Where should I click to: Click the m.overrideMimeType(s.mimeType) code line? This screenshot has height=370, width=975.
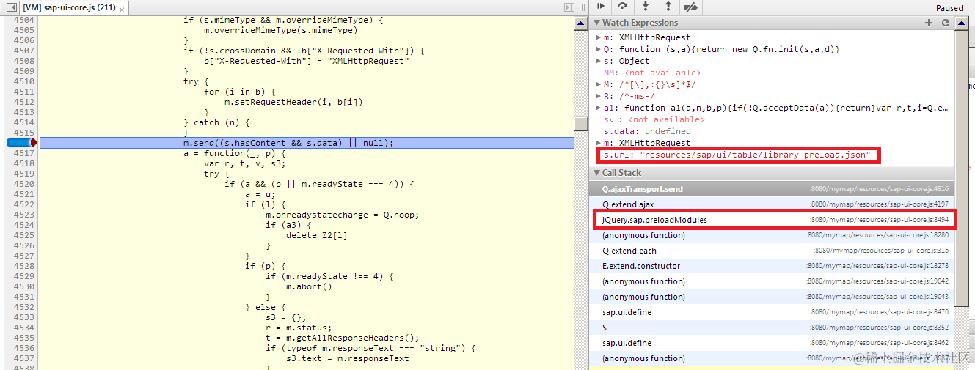[281, 30]
